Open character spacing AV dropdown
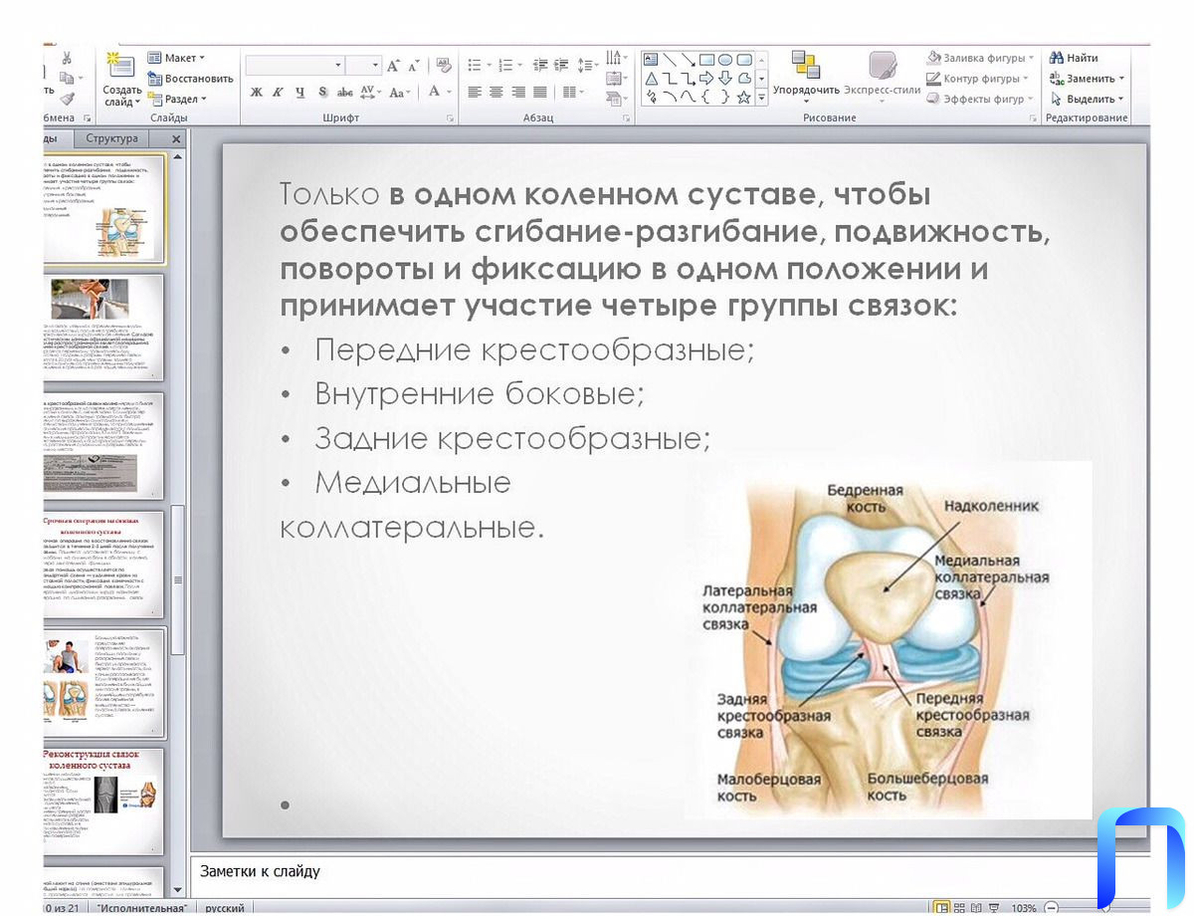 point(370,92)
